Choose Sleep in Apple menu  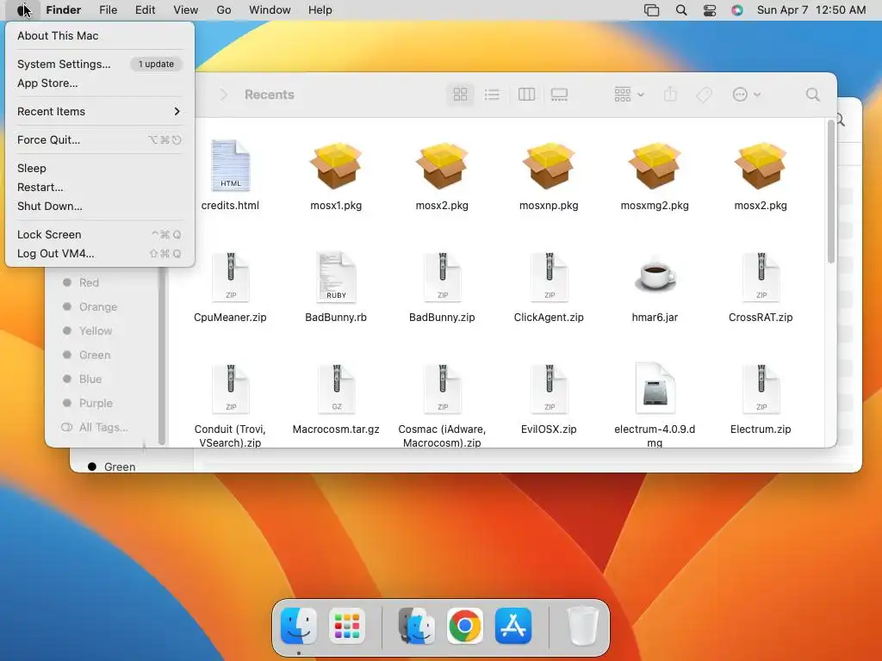click(x=100, y=168)
